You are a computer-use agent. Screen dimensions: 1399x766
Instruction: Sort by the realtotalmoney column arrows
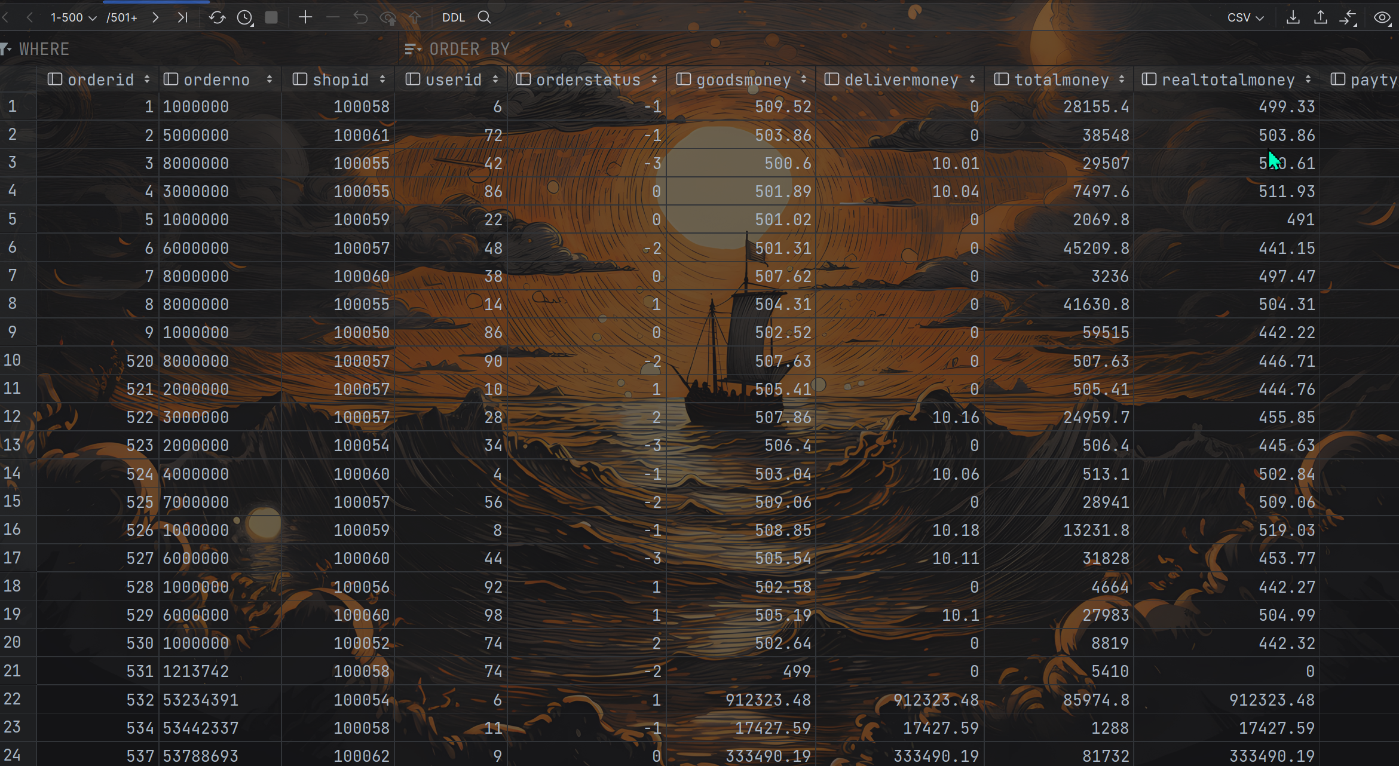pyautogui.click(x=1308, y=79)
